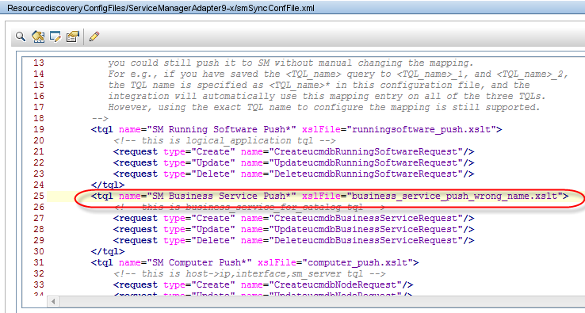This screenshot has height=313, width=585.
Task: Click "SM Business Service Push*" name value
Action: 222,196
